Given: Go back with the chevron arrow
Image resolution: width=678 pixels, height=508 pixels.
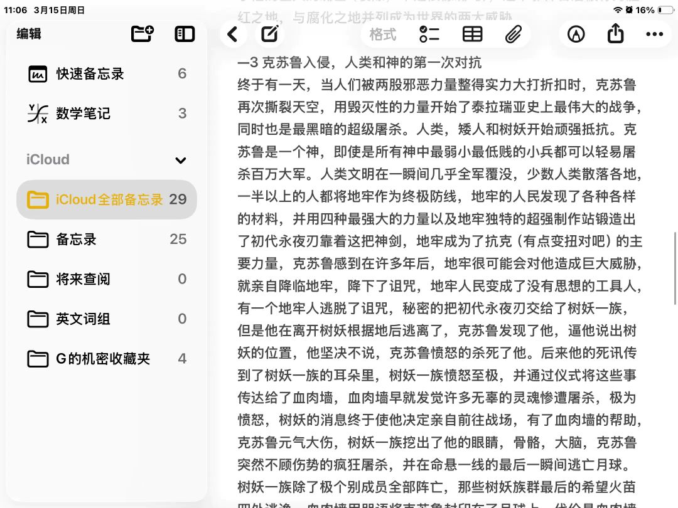Looking at the screenshot, I should tap(233, 34).
